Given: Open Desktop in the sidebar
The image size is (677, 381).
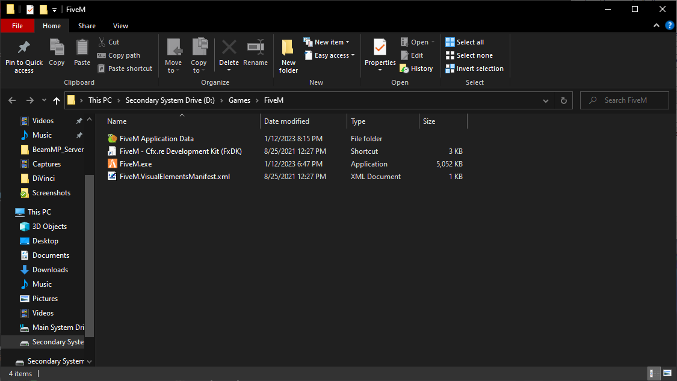Looking at the screenshot, I should click(x=39, y=241).
